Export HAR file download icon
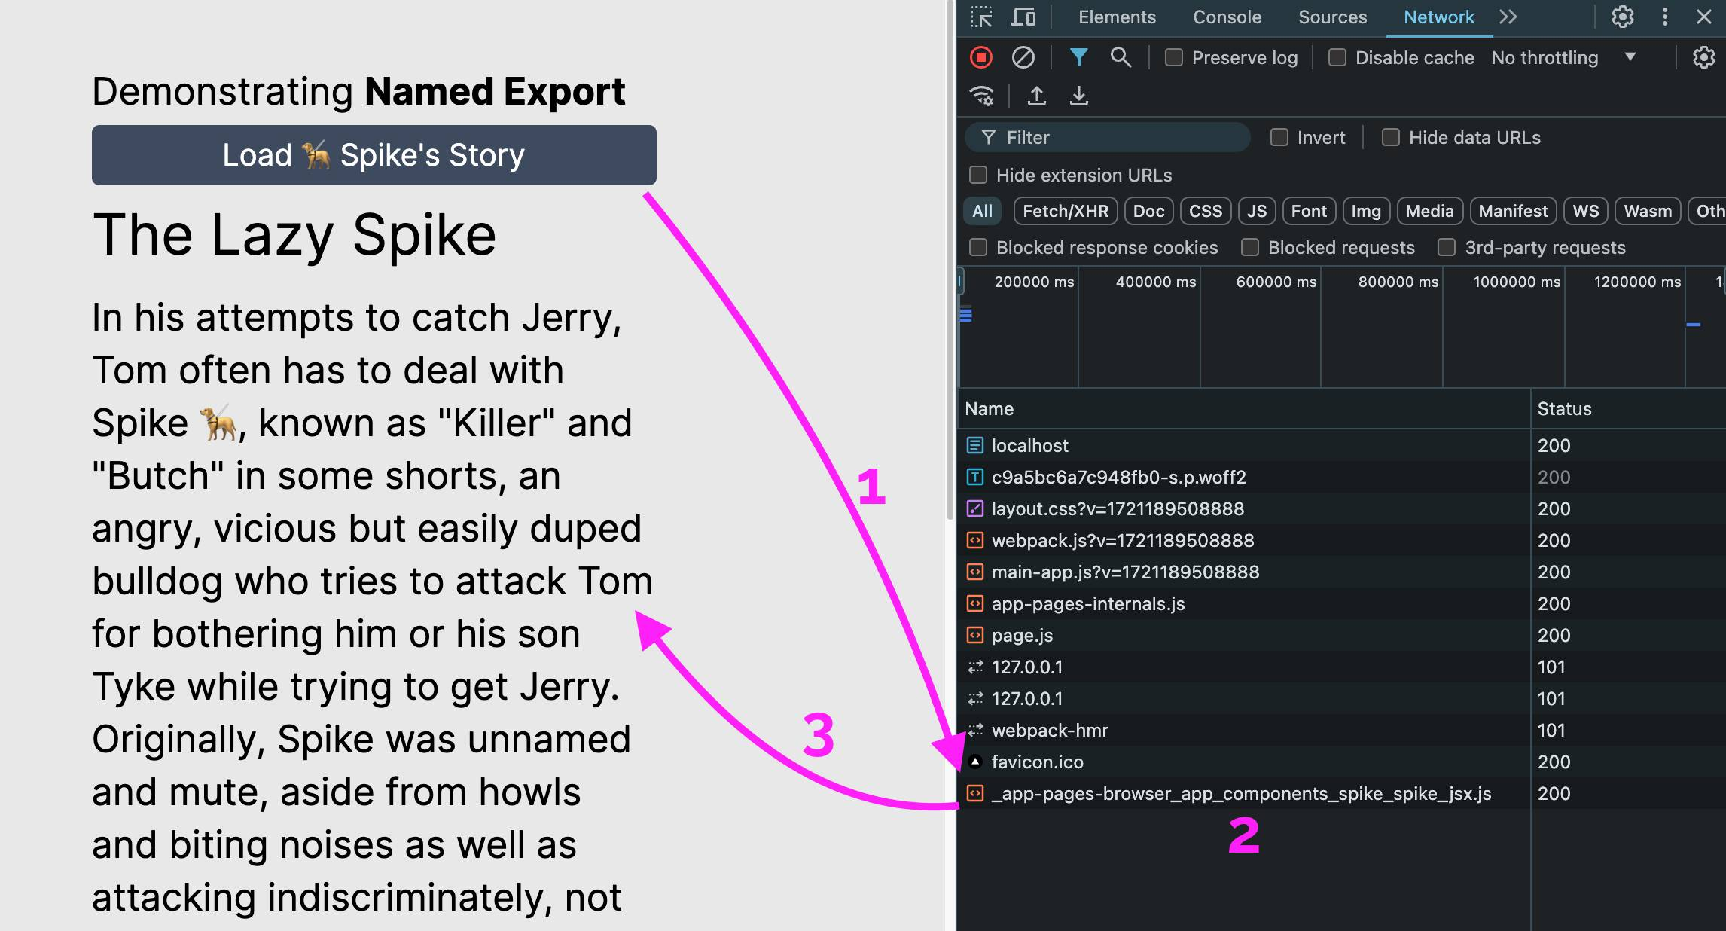Viewport: 1726px width, 931px height. pyautogui.click(x=1079, y=96)
